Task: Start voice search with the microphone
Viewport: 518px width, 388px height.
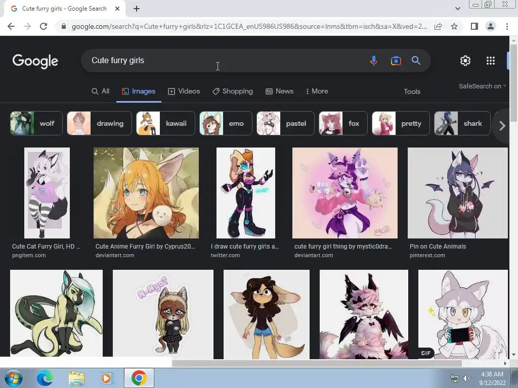Action: 374,61
